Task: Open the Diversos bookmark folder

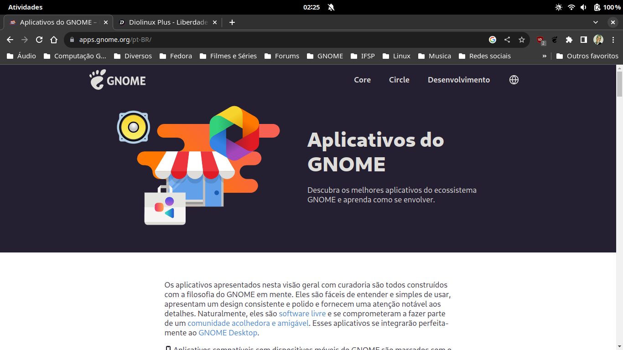Action: click(133, 56)
